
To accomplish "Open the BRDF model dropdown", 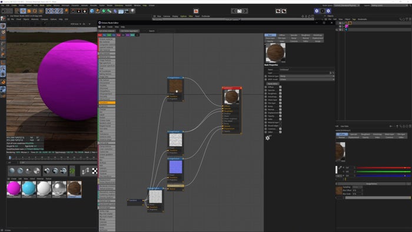I will click(x=307, y=79).
